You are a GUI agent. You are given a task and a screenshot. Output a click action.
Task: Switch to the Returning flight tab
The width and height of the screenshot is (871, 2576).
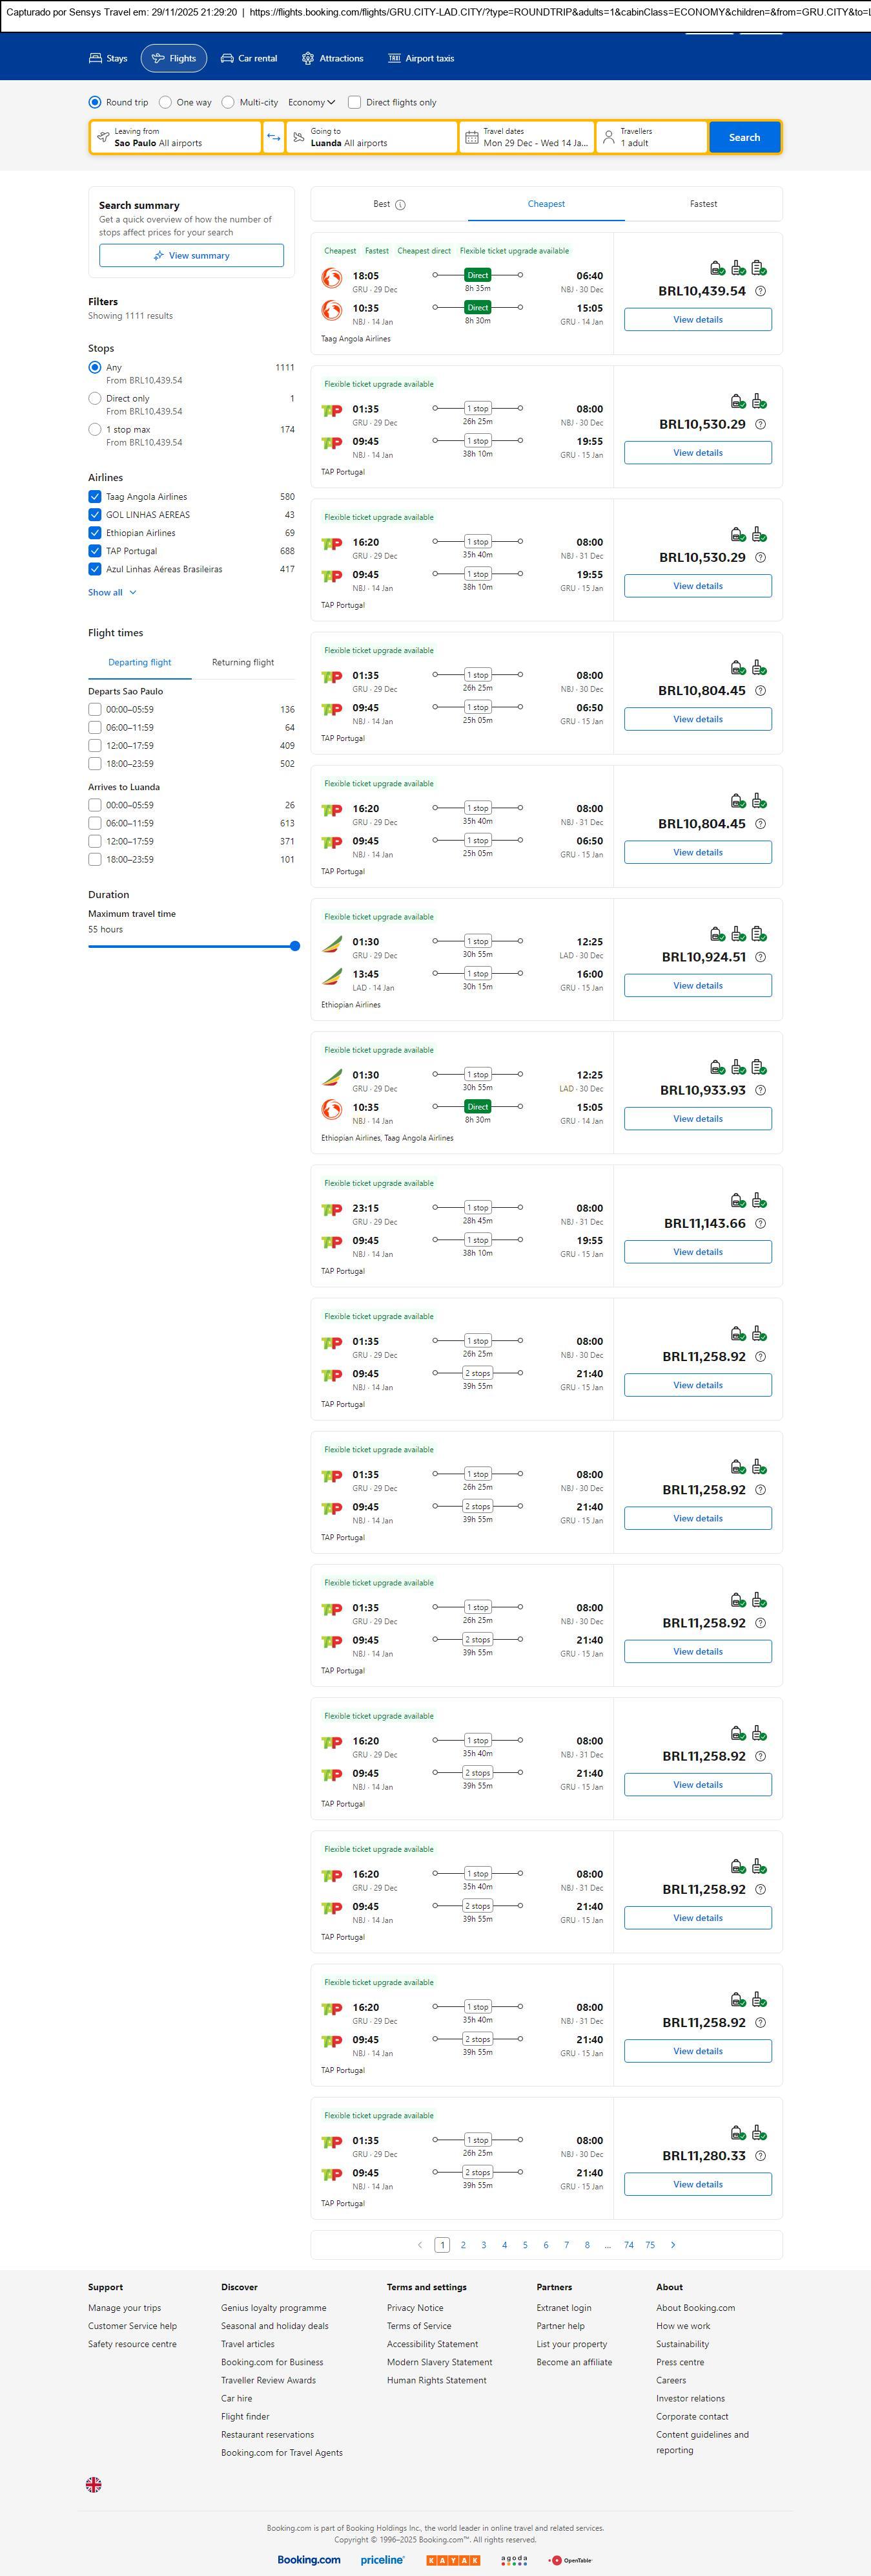(243, 662)
